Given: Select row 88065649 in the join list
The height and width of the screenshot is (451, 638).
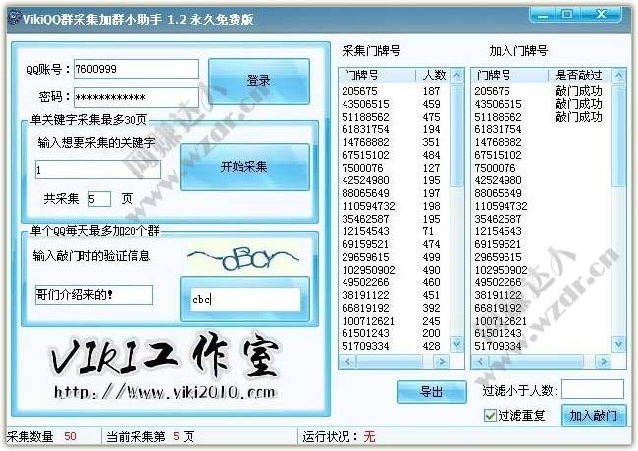Looking at the screenshot, I should click(x=542, y=193).
